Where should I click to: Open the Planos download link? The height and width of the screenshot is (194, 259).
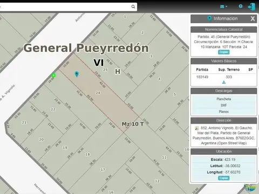[224, 112]
